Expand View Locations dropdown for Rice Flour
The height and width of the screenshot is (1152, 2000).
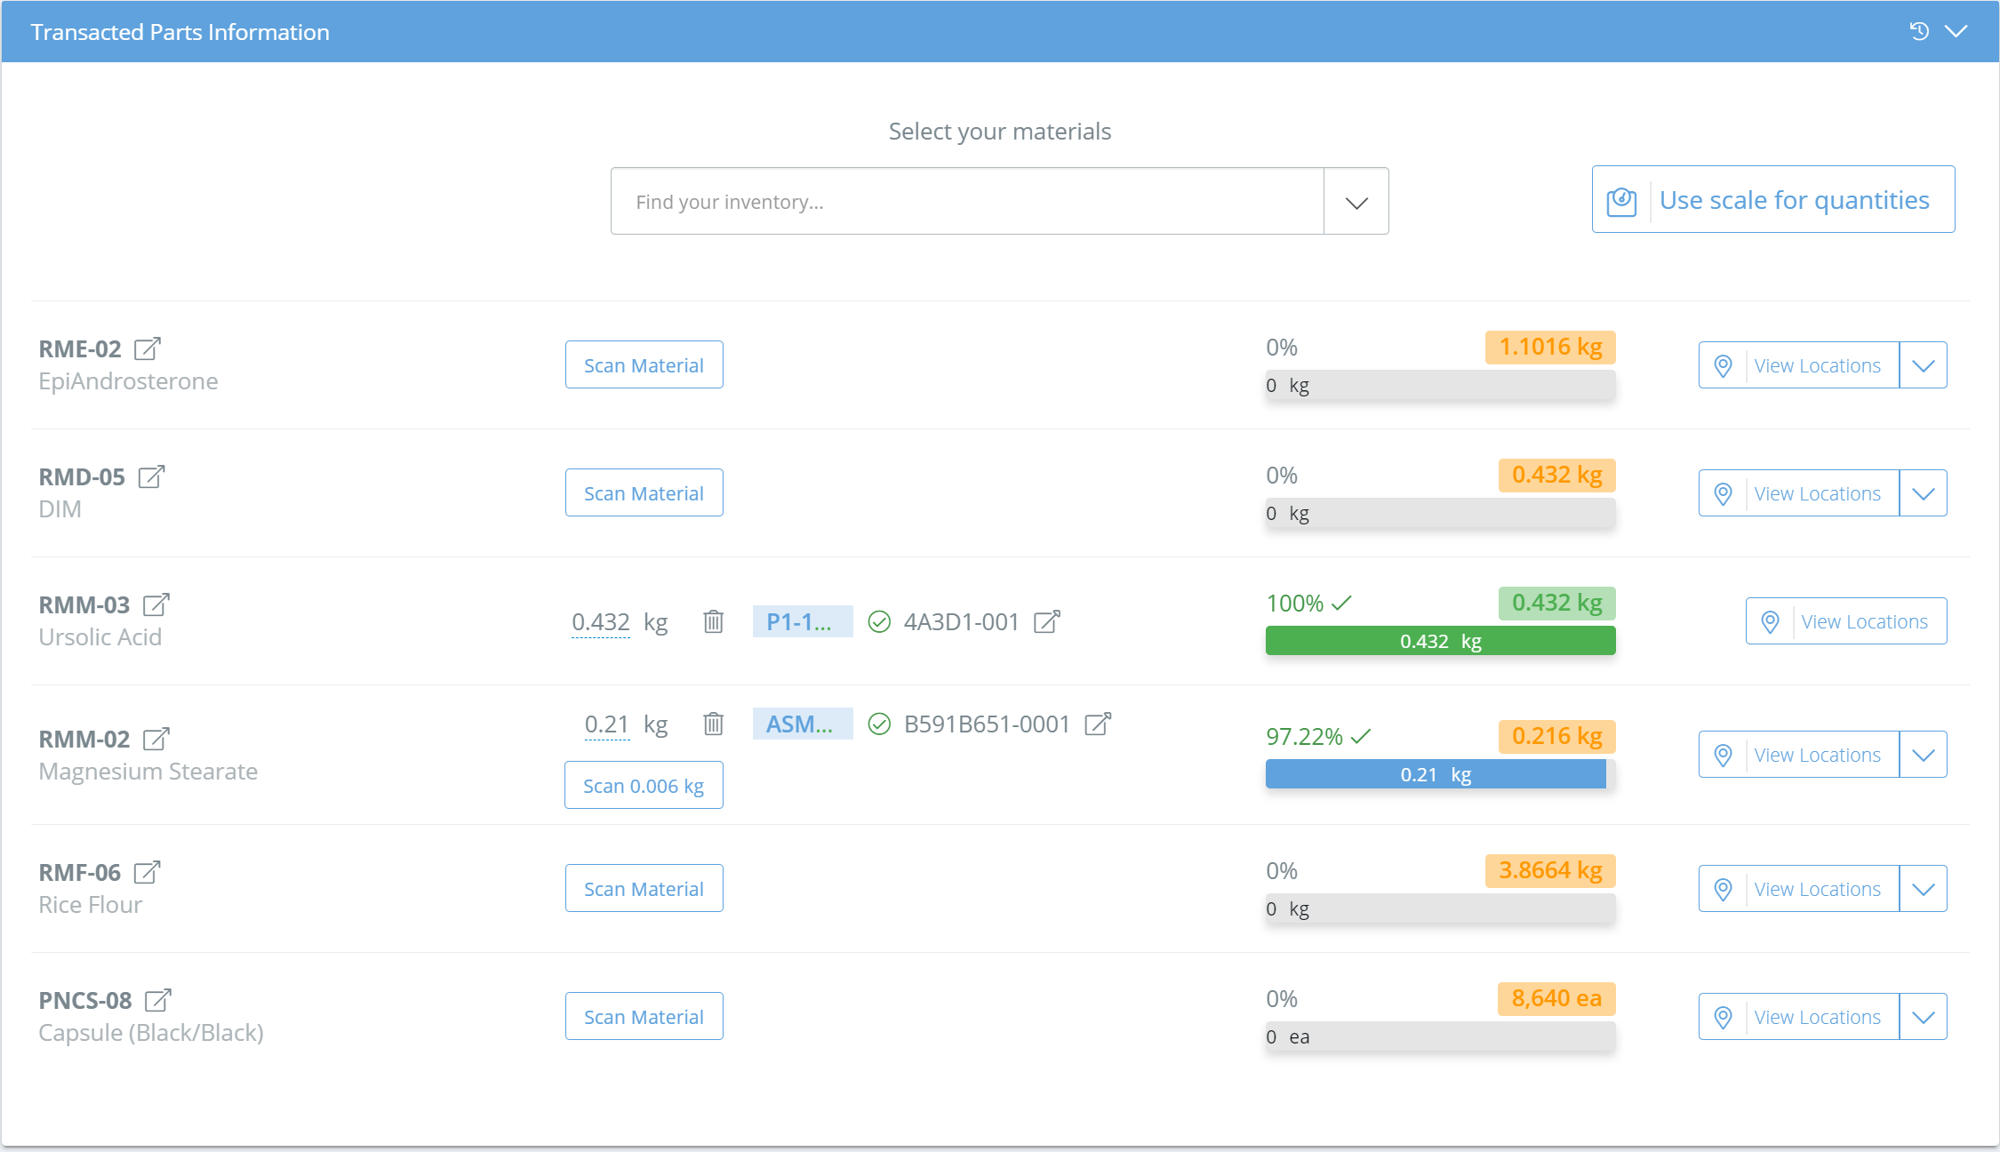click(x=1923, y=889)
